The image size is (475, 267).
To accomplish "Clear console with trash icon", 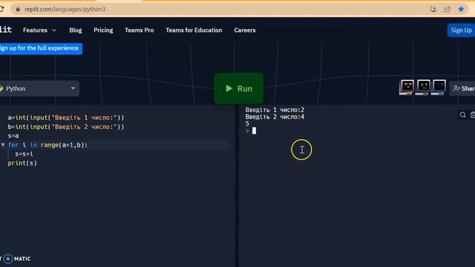I will [x=472, y=115].
